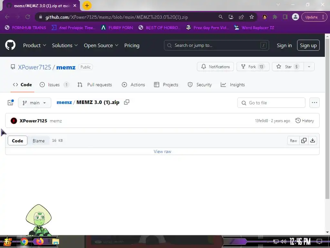Click the Search or jump to field
The image size is (330, 248).
(216, 45)
